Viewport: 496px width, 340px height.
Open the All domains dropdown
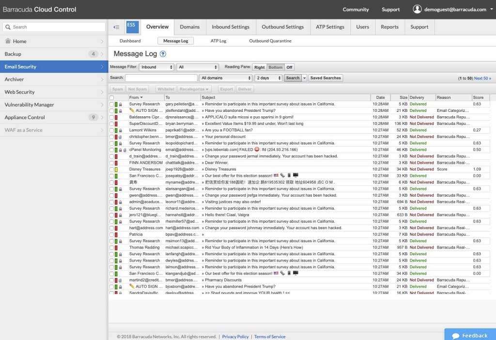tap(226, 78)
